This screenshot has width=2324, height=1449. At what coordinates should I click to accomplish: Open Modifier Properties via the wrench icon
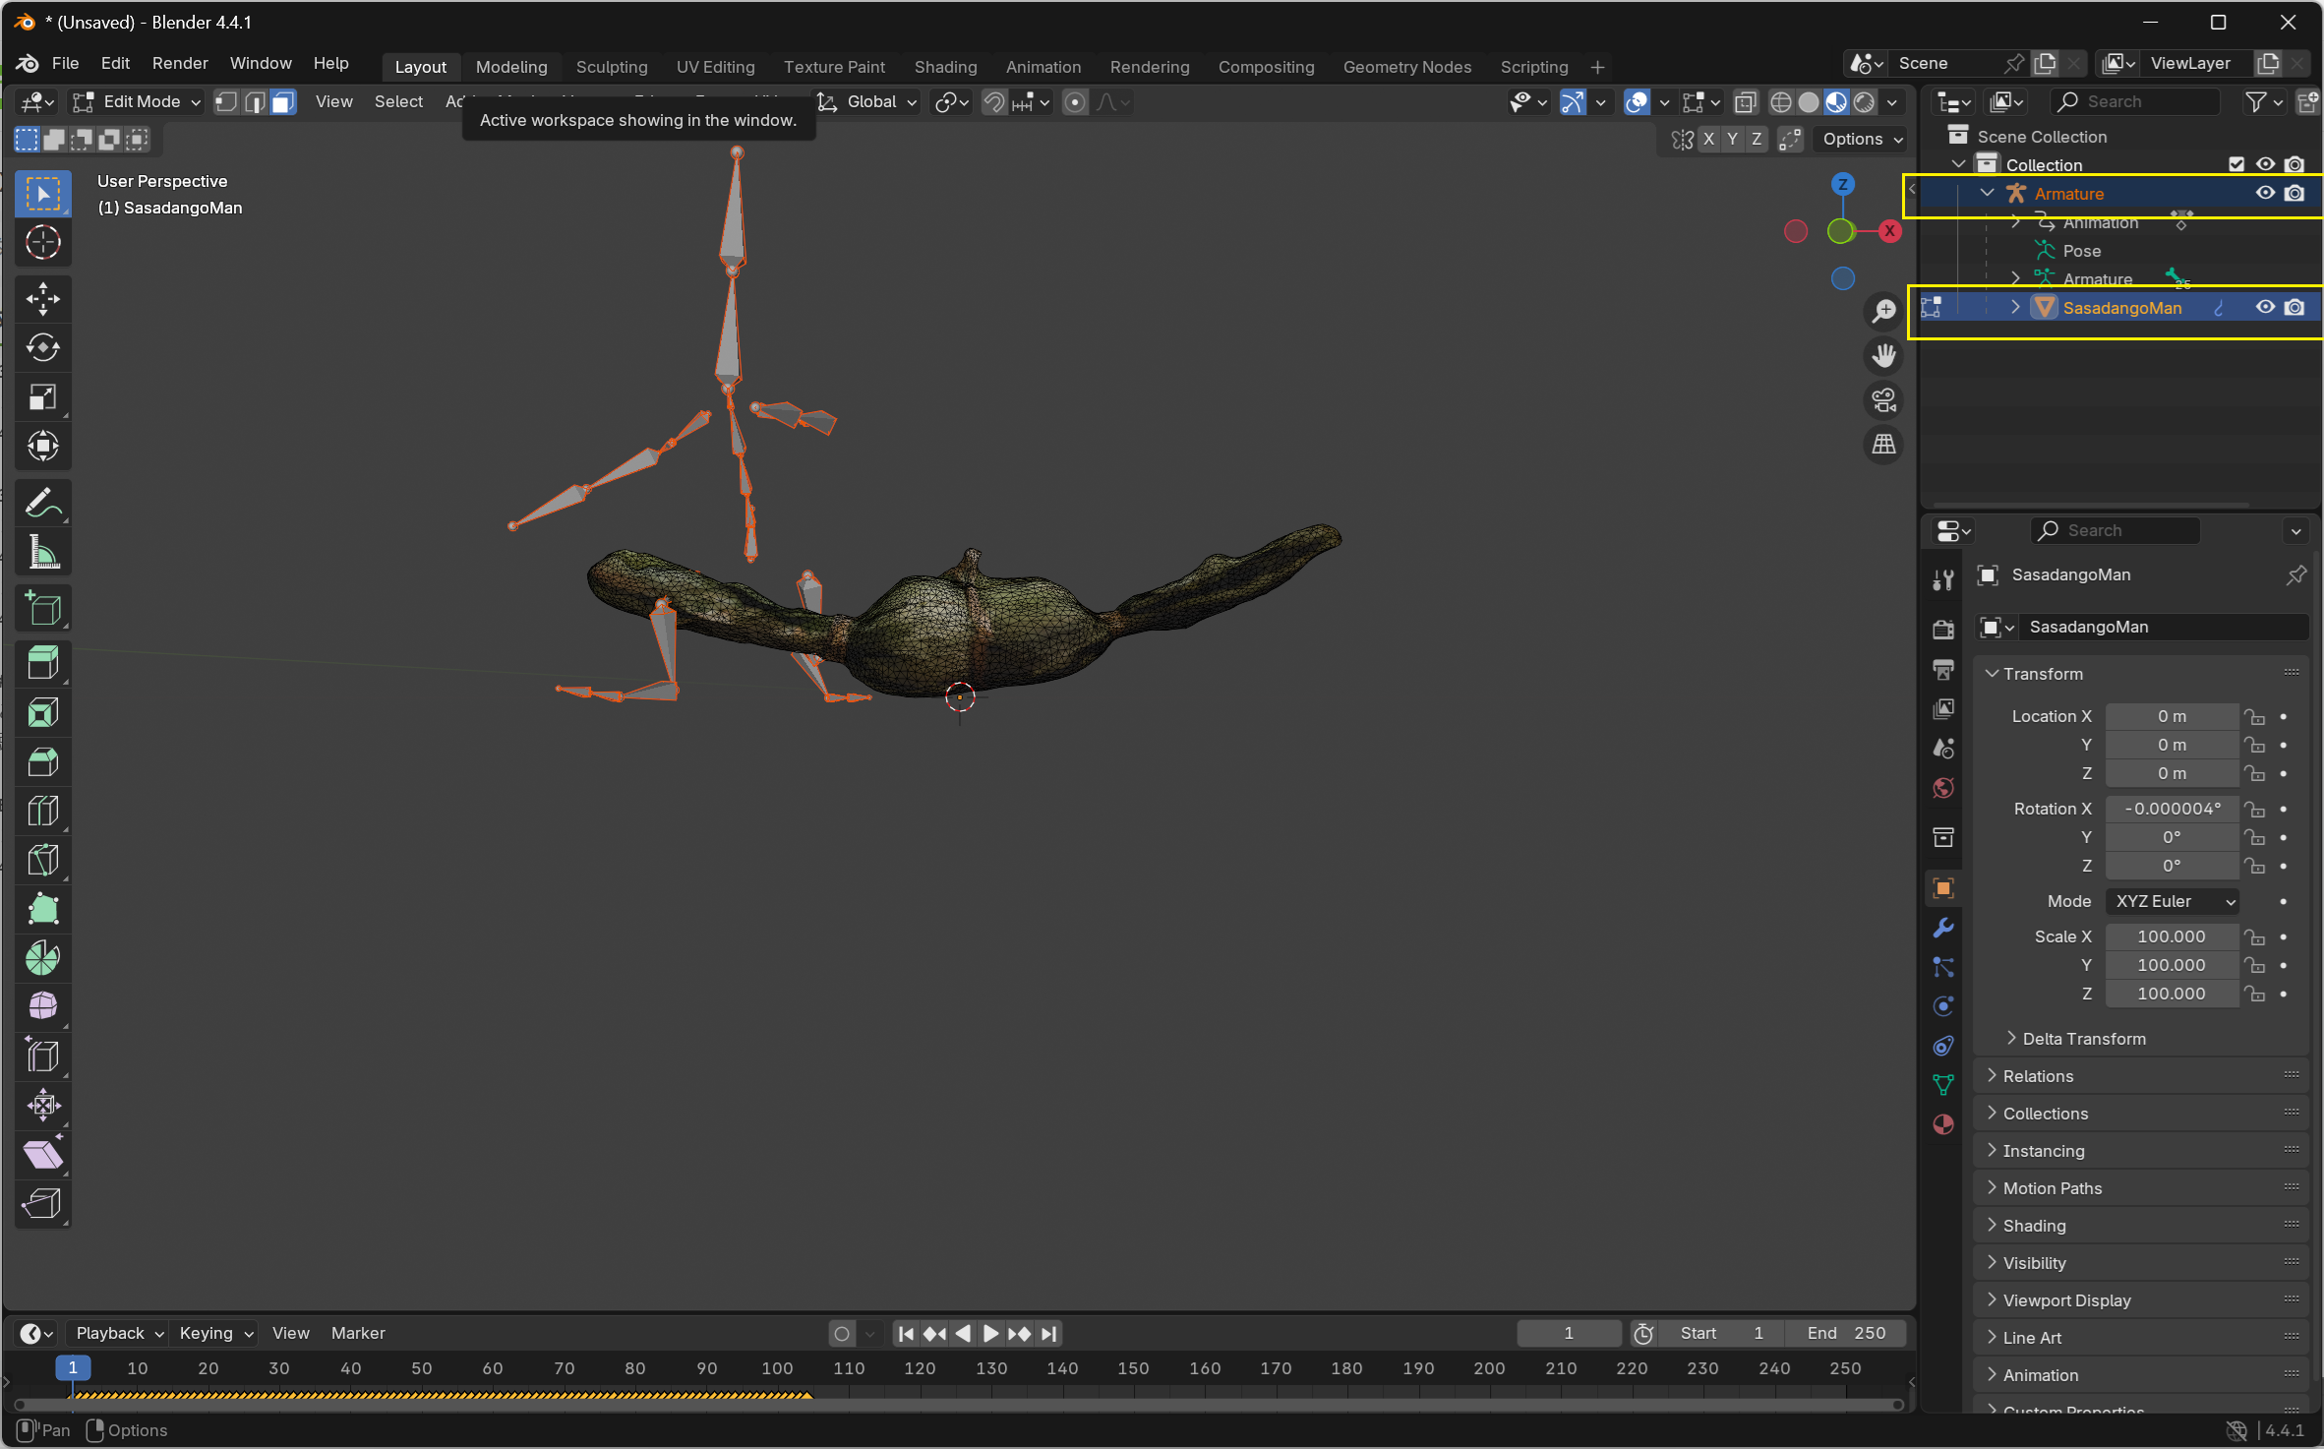coord(1942,928)
